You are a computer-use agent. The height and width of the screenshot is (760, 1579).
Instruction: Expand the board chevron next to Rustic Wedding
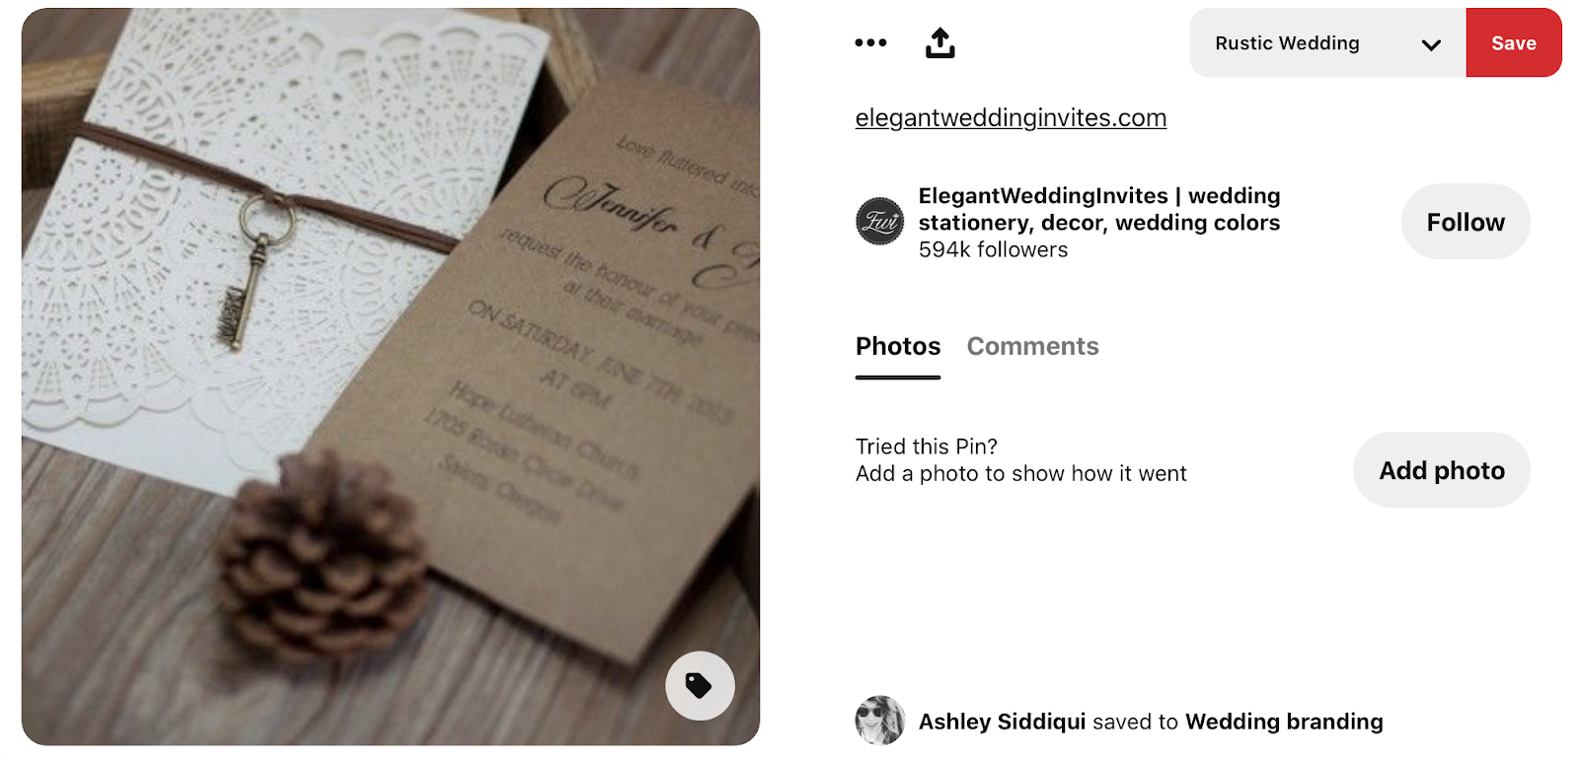pyautogui.click(x=1431, y=44)
